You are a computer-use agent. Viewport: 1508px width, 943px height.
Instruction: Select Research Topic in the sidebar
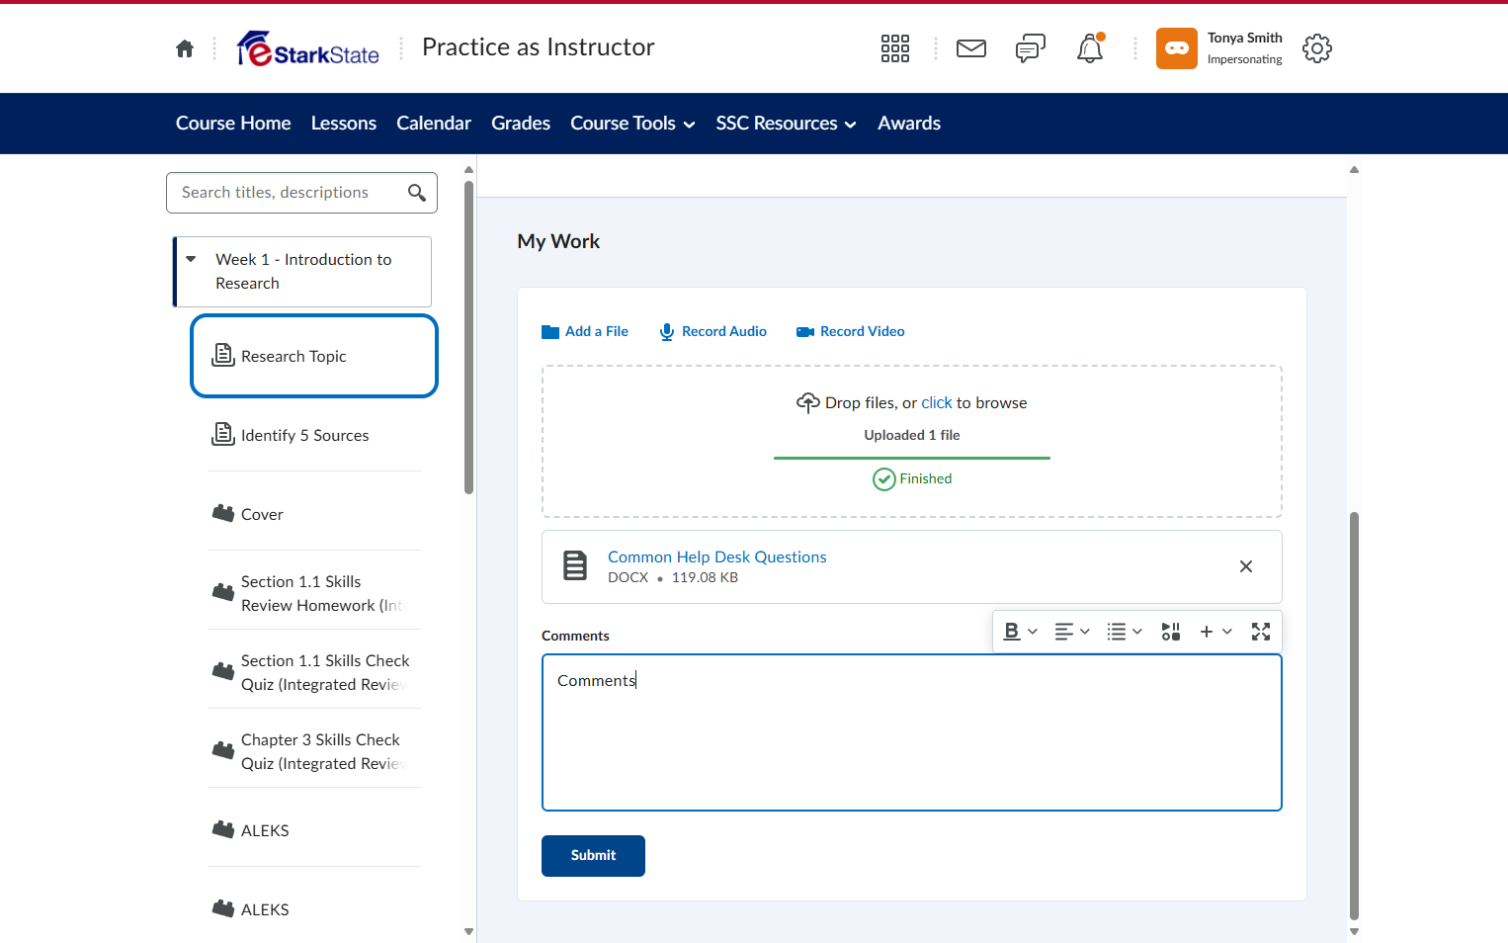pyautogui.click(x=314, y=356)
